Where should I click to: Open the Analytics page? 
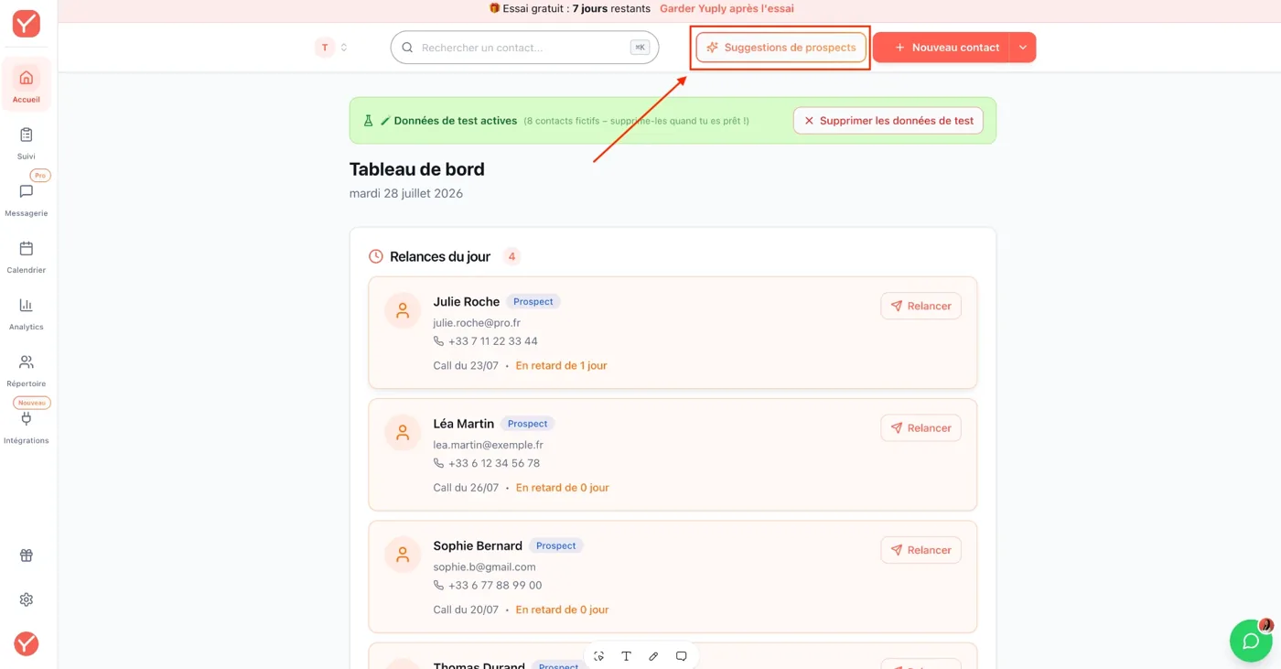[27, 313]
